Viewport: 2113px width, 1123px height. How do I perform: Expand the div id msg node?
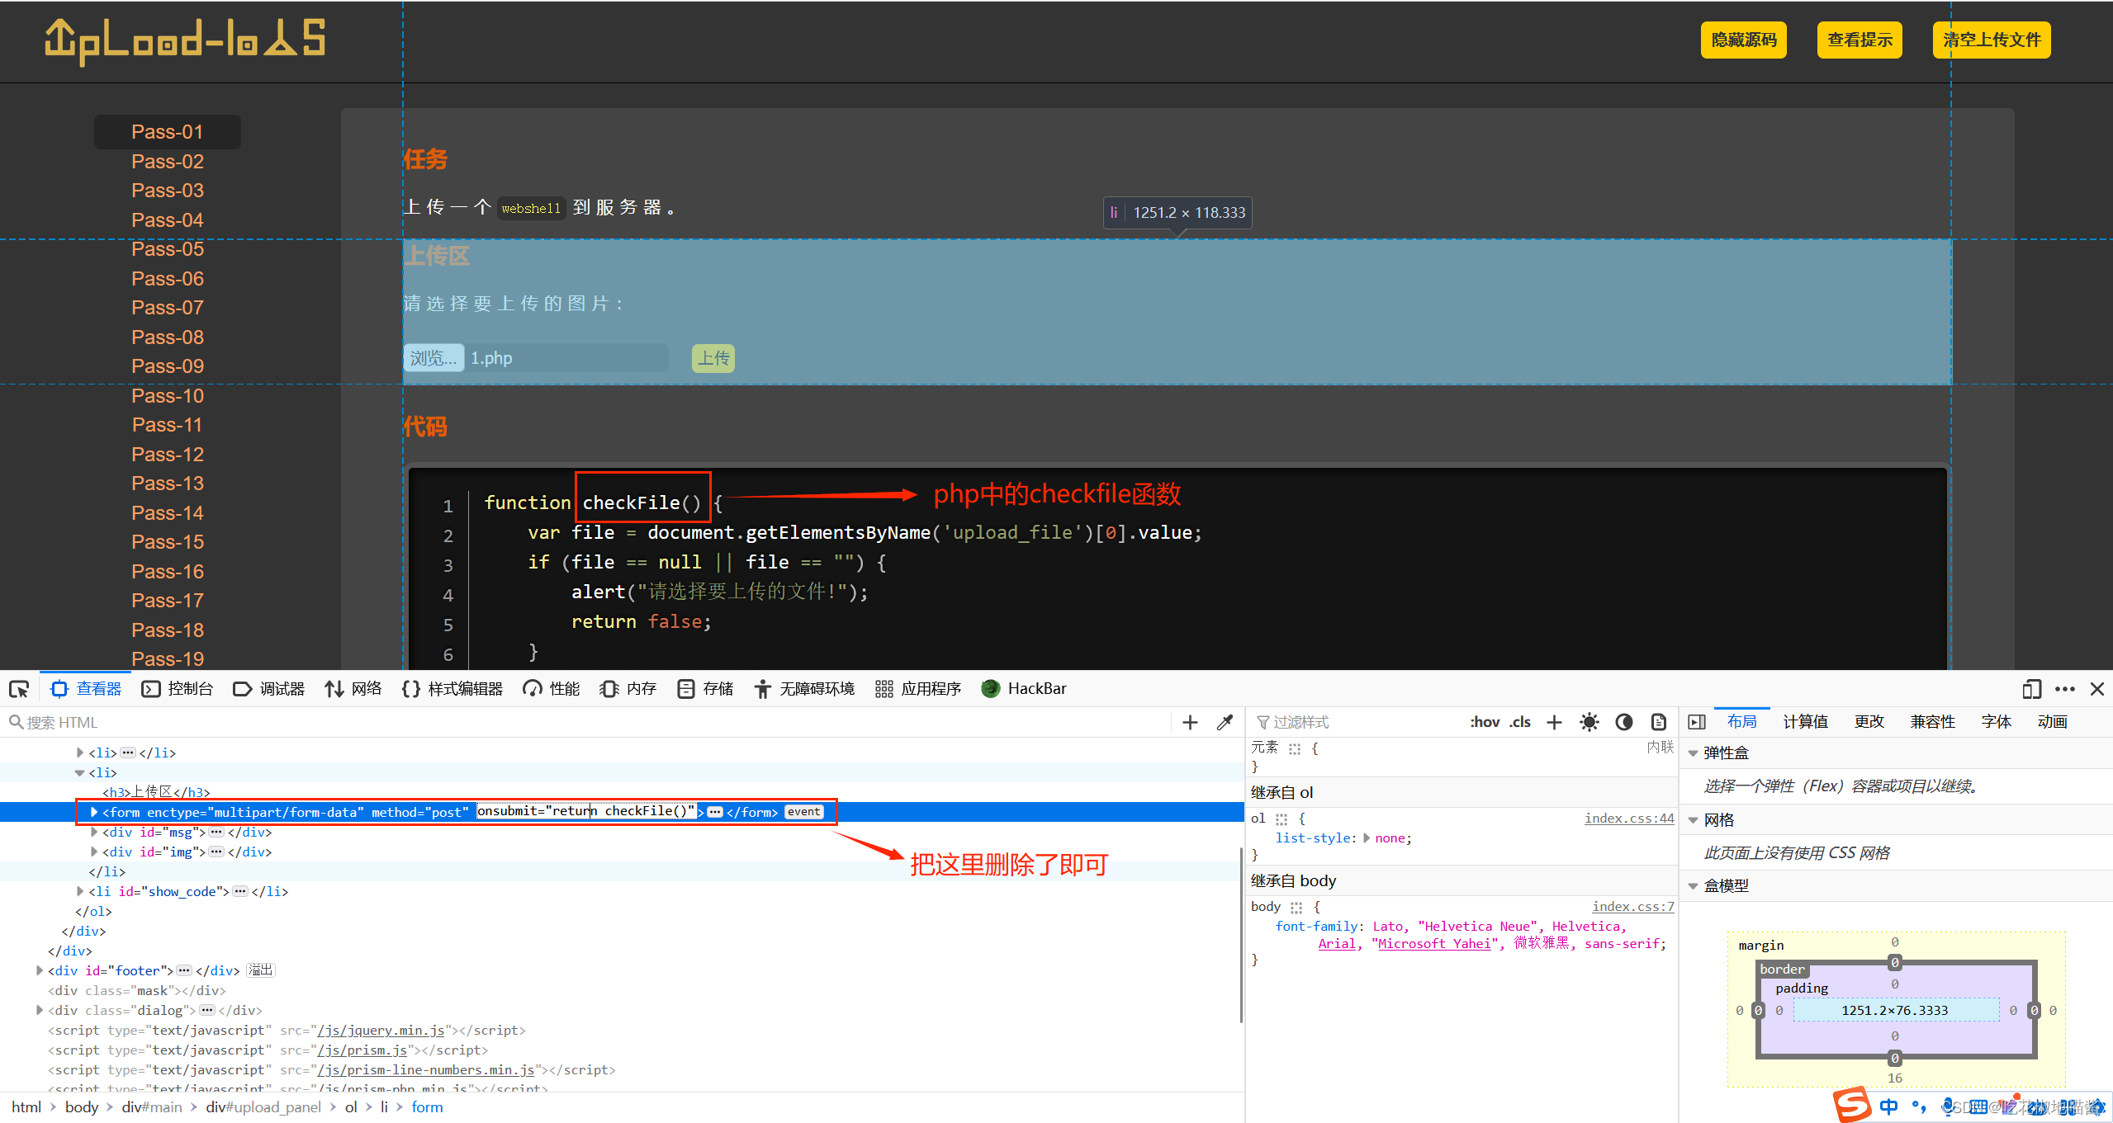point(94,832)
